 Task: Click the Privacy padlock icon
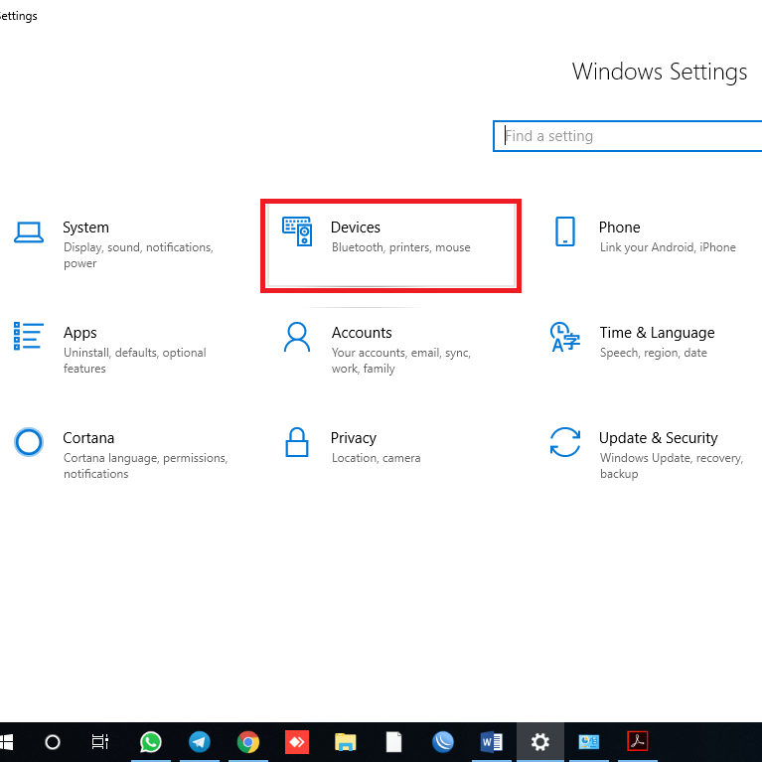[x=296, y=442]
